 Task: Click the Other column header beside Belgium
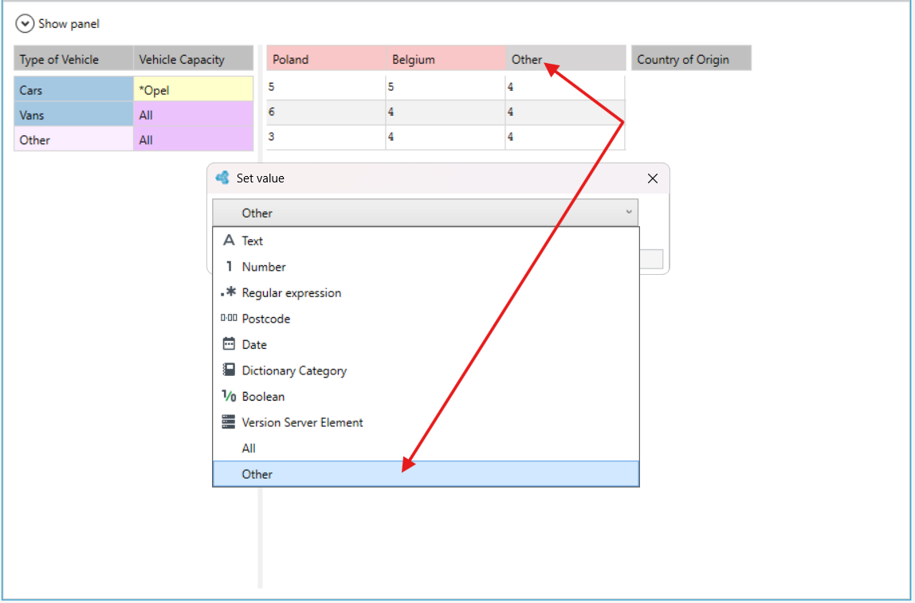[x=565, y=59]
